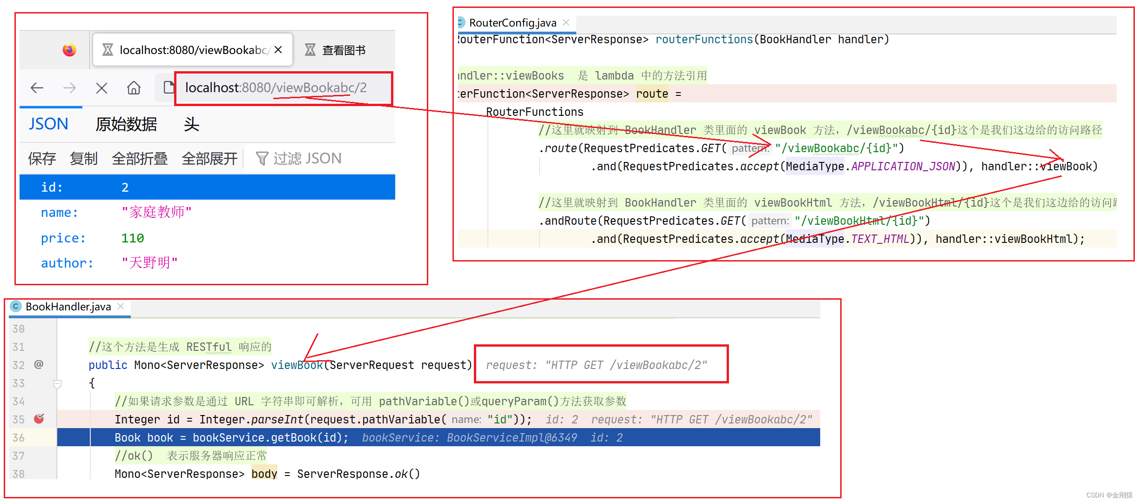Click line number 36 in the gutter
Viewport: 1140px width, 503px height.
tap(19, 437)
